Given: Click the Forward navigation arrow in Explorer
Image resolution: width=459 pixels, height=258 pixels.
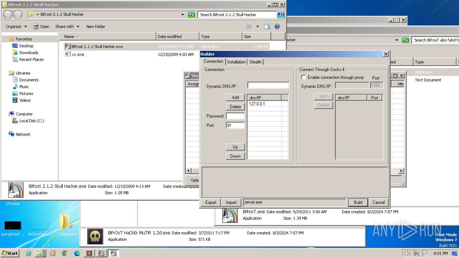Looking at the screenshot, I should coord(18,15).
